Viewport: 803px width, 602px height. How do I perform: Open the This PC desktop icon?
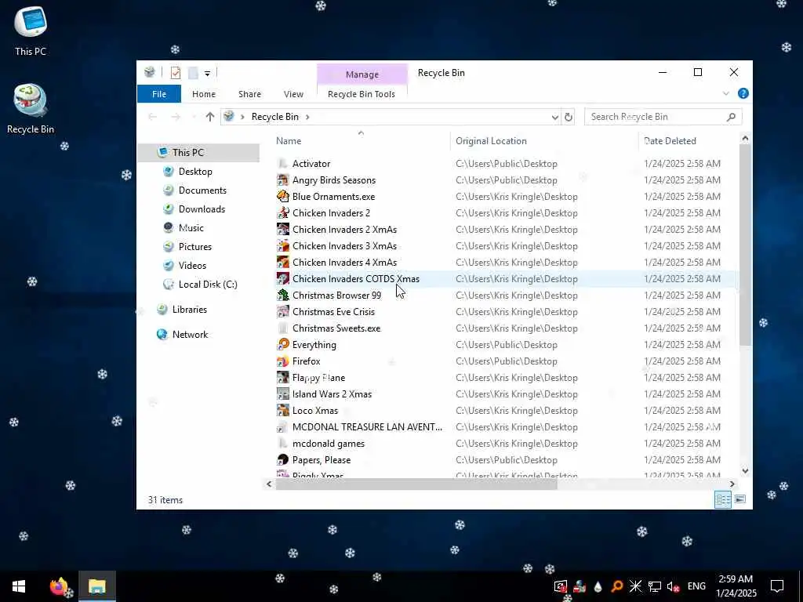pyautogui.click(x=31, y=31)
